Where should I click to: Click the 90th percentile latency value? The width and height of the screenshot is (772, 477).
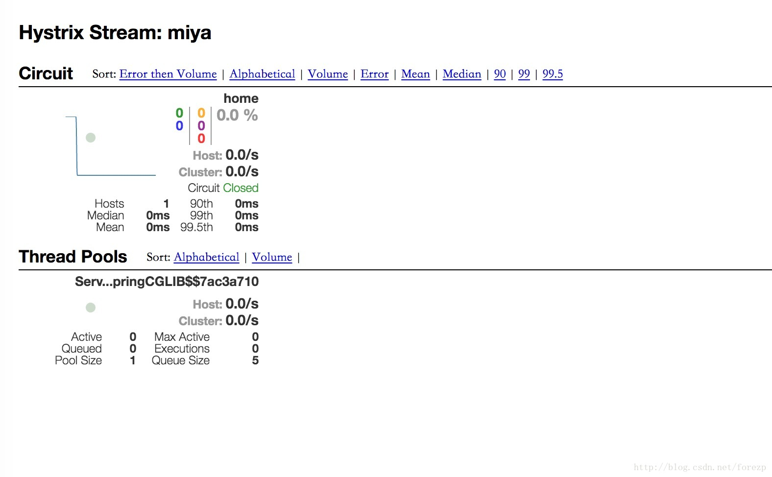click(x=246, y=204)
